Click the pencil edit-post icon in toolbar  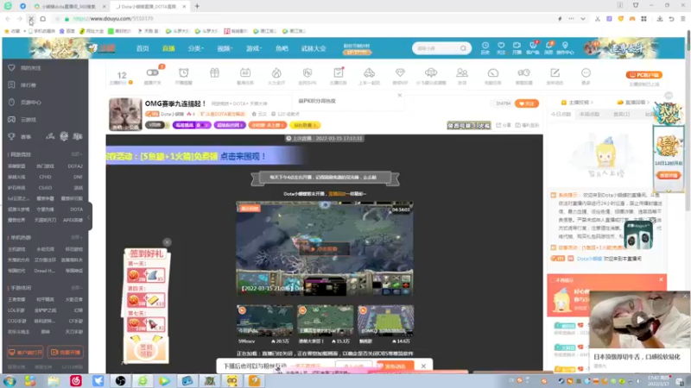[x=555, y=73]
